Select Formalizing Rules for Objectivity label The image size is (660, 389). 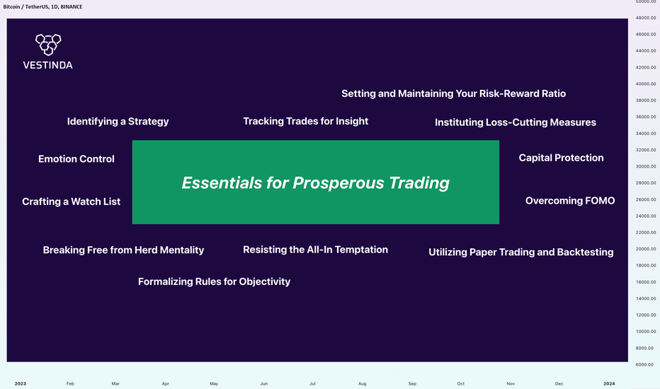click(x=215, y=281)
